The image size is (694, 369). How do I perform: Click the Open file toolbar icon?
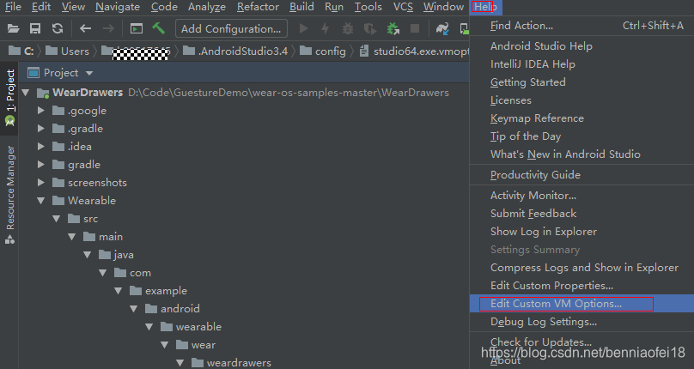13,29
